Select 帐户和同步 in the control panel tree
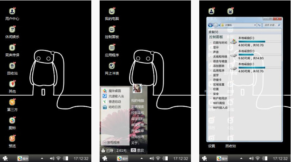 point(220,98)
